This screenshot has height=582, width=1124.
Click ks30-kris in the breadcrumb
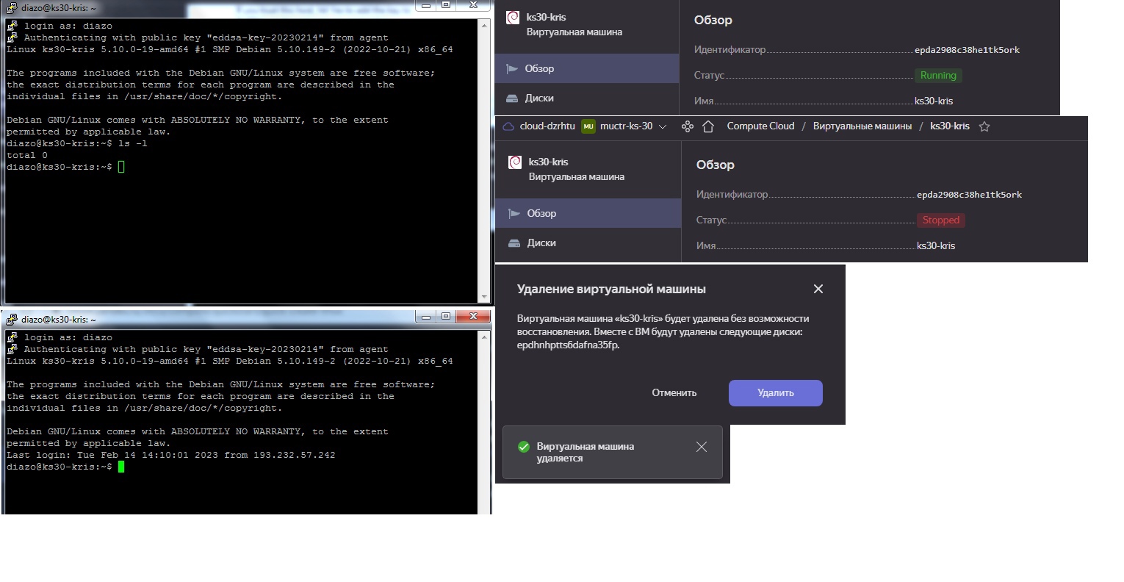[949, 126]
